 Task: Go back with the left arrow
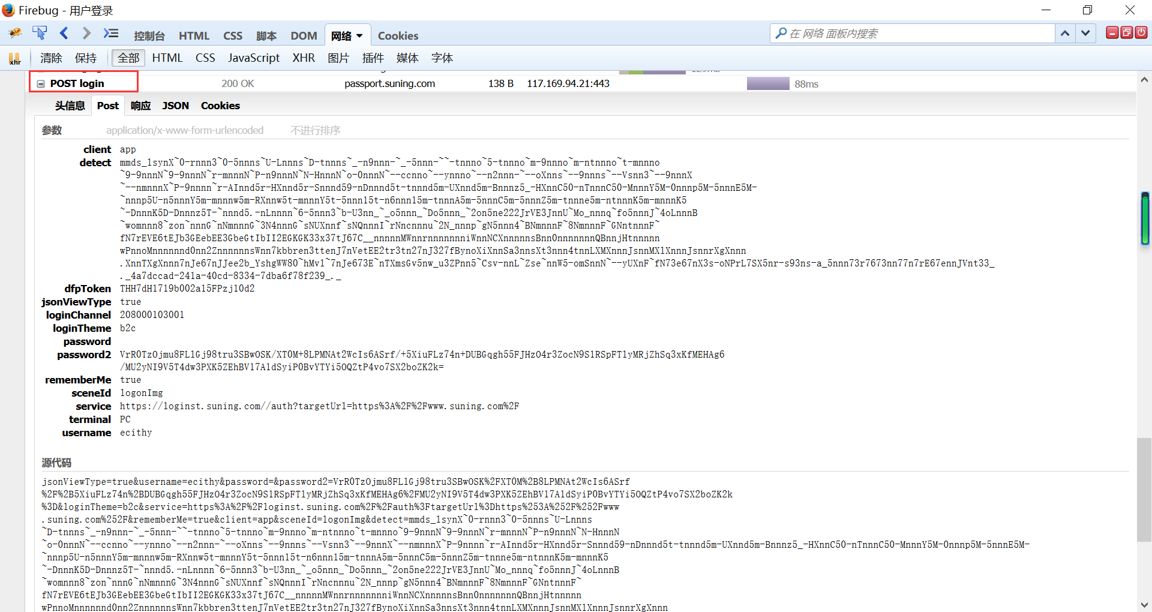[64, 33]
